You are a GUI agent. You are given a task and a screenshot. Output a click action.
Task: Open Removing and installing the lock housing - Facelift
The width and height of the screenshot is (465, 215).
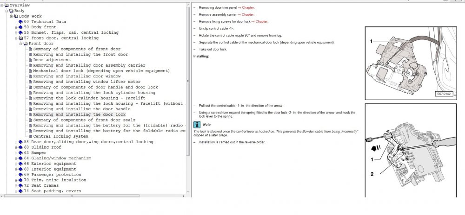point(109,104)
